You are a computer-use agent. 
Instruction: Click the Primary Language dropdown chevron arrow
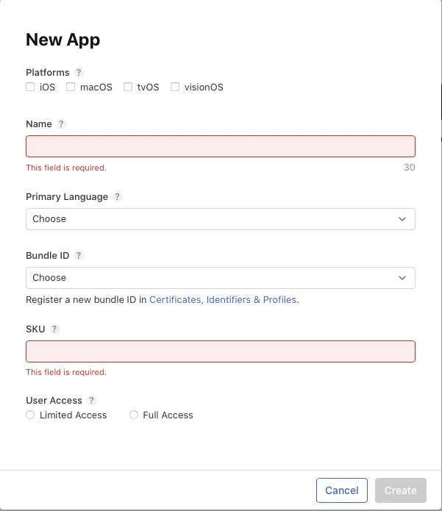coord(402,219)
